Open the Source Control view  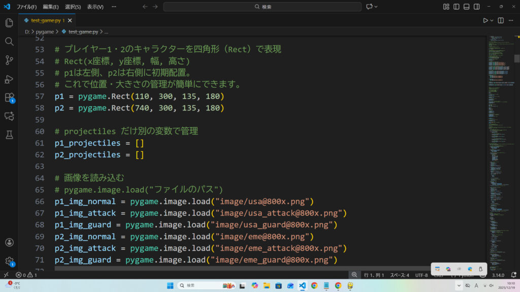click(9, 60)
